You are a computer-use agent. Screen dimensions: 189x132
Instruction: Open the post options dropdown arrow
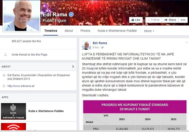pyautogui.click(x=186, y=42)
